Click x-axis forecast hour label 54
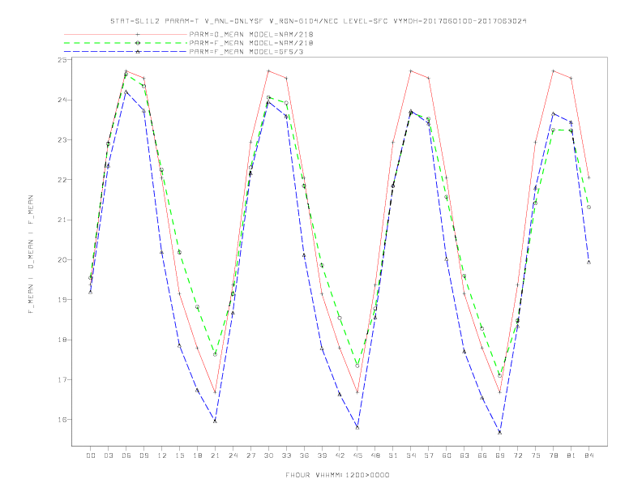This screenshot has width=642, height=496. tap(411, 455)
